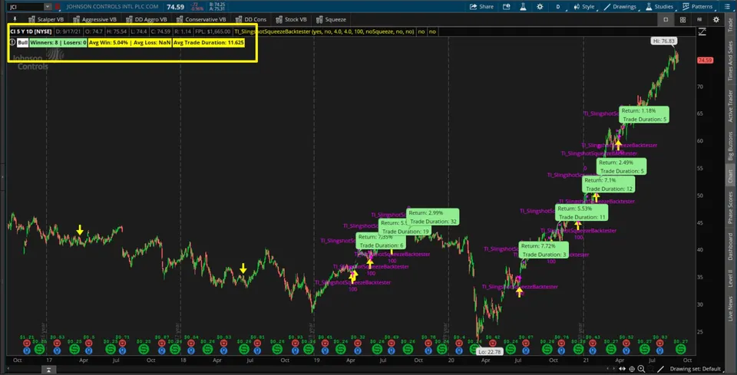The height and width of the screenshot is (375, 737).
Task: Click the warning icon next to Bull label
Action: pyautogui.click(x=13, y=42)
